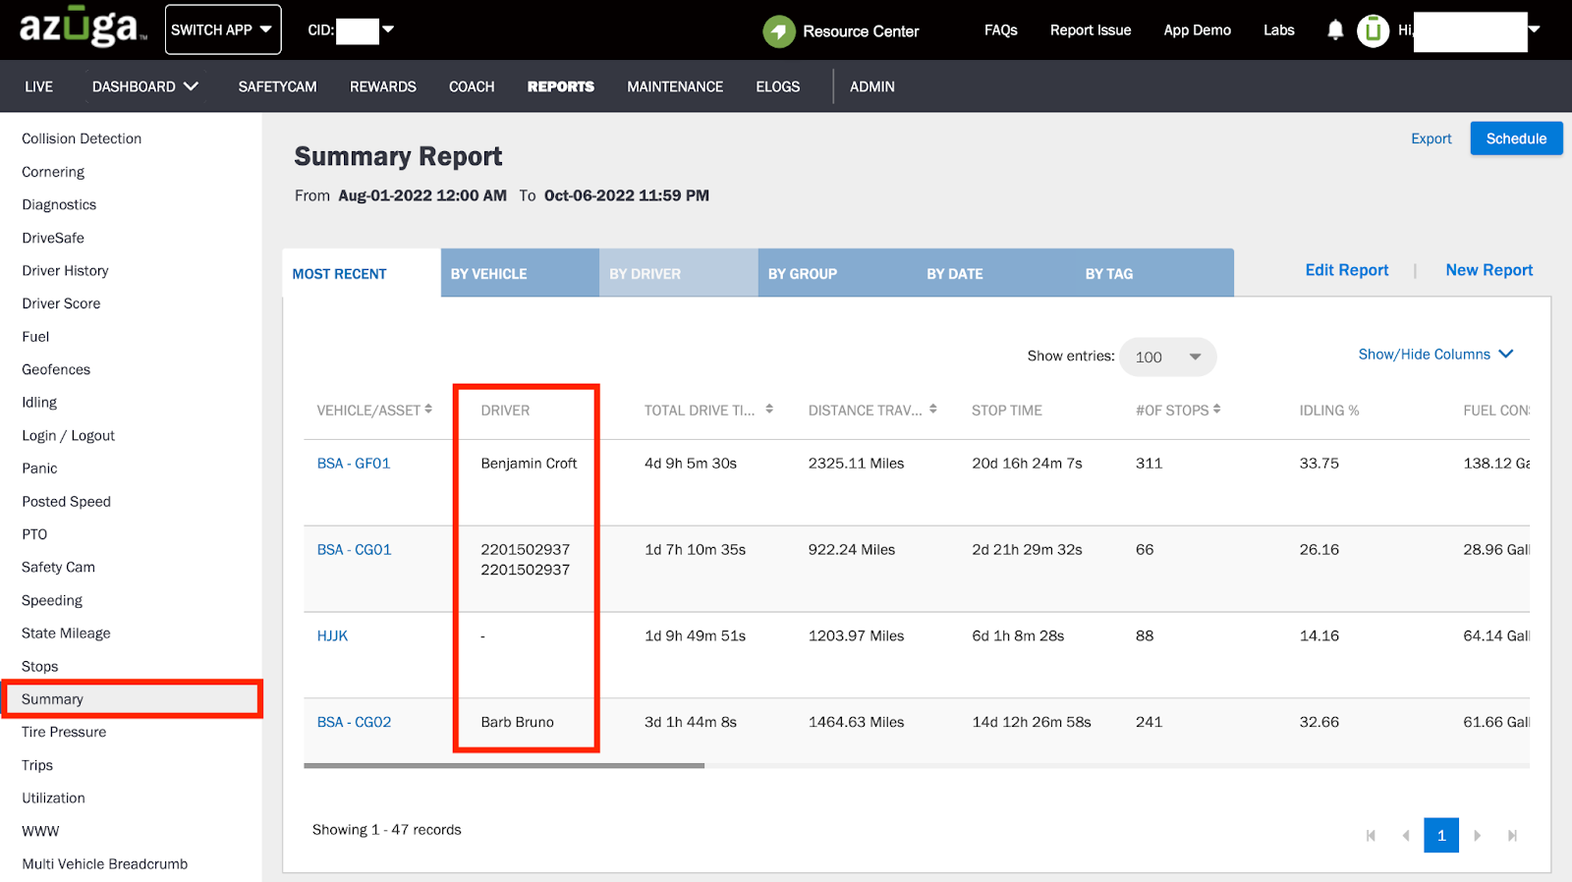Open vehicle BSA - CG02
This screenshot has width=1572, height=882.
[354, 722]
